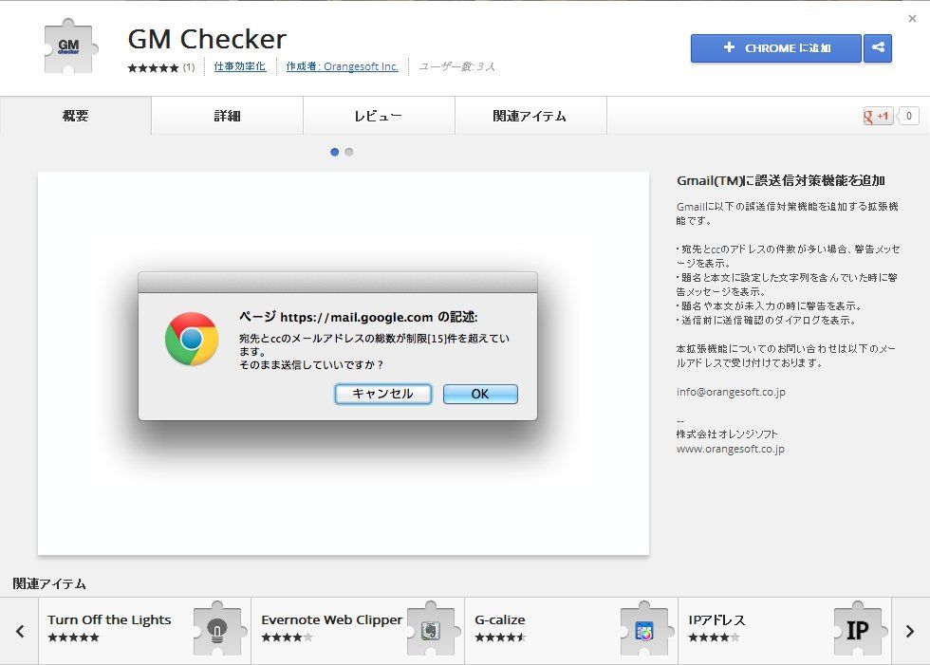Click the Google +1 button
Screen dimensions: 930x665
[x=878, y=116]
